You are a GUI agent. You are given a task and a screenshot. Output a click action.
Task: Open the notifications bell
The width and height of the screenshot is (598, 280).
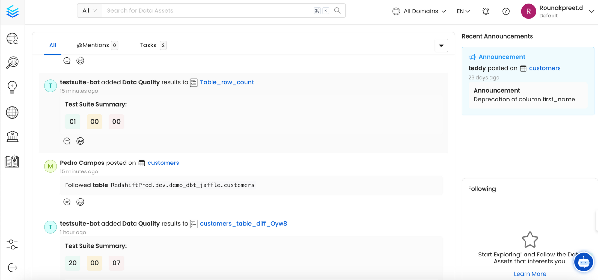[485, 11]
